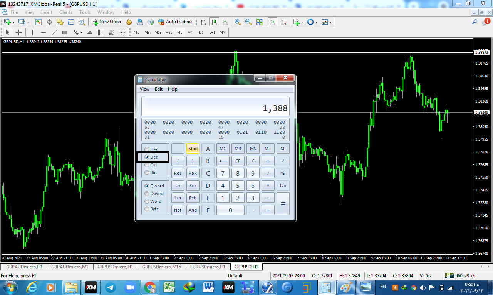Select the horizontal line drawing tool
This screenshot has width=493, height=295.
[44, 32]
